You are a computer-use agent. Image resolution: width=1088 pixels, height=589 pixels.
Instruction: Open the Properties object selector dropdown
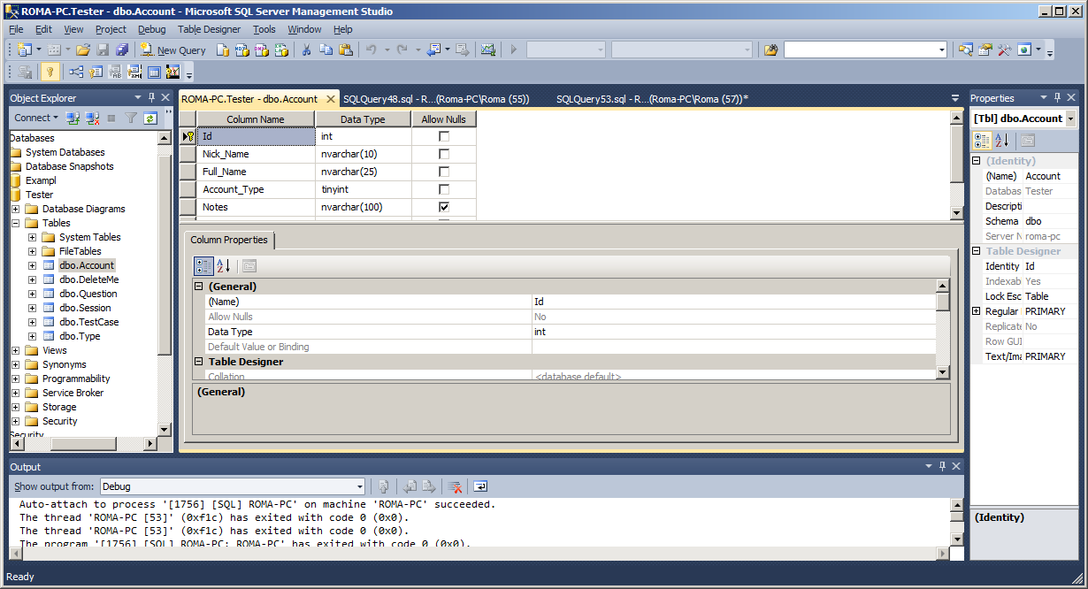1070,119
